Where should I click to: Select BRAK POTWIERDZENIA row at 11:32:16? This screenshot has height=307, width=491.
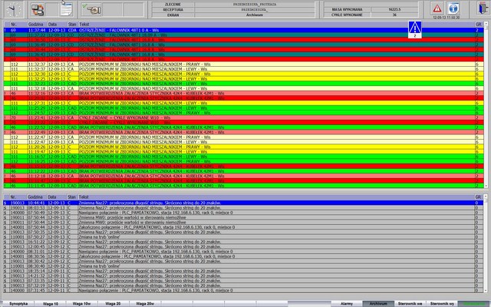[244, 94]
